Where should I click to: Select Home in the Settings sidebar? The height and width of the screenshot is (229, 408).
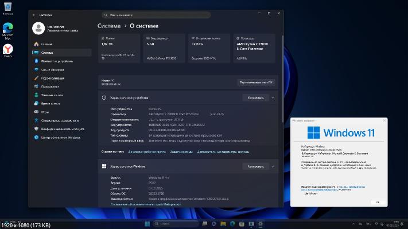point(47,44)
